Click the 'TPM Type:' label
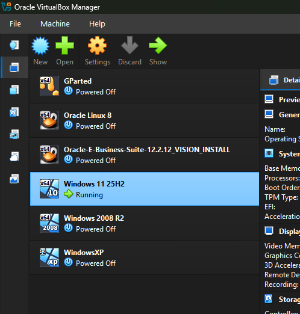 pyautogui.click(x=281, y=197)
